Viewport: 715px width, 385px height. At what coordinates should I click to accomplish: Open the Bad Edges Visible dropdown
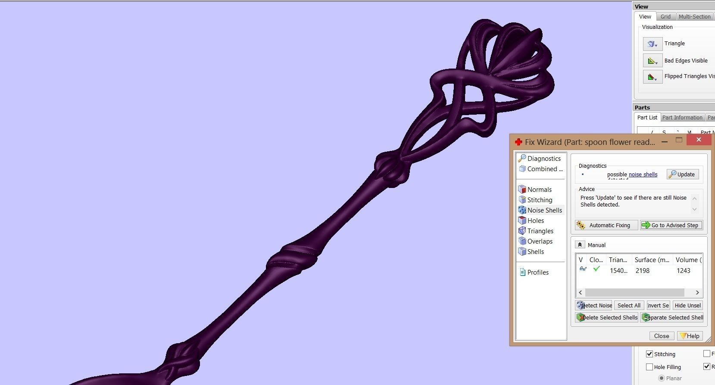point(653,61)
